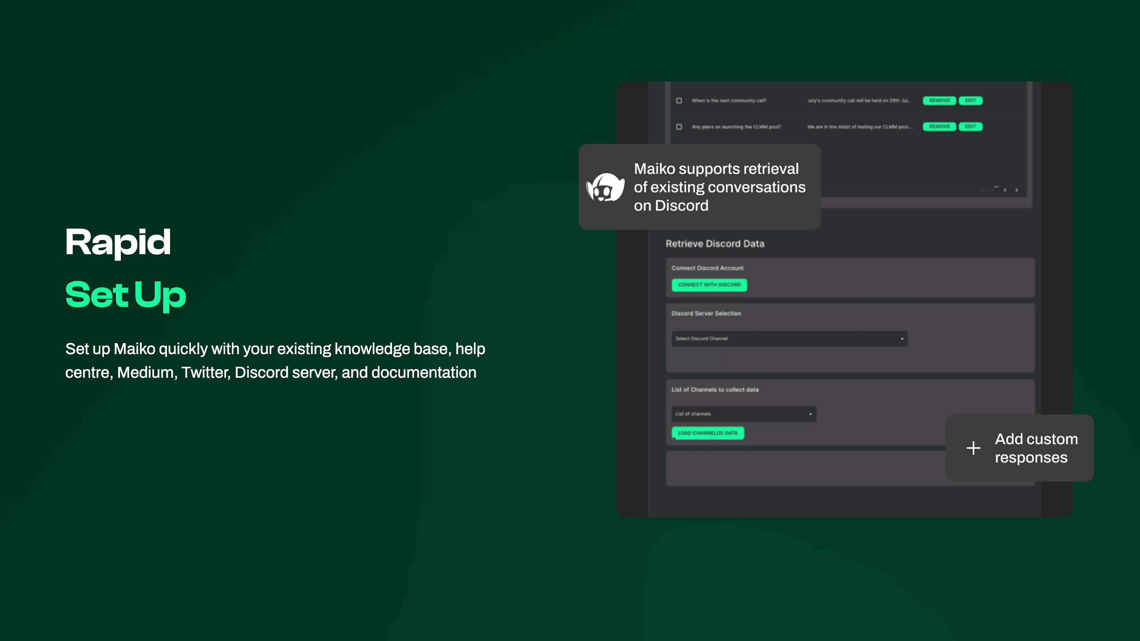Click the Connect With Discord button

709,285
